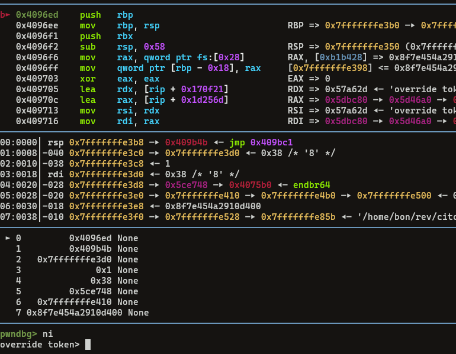Select the RBP annotation value 0x7fffffffe3b0
Screen dimensions: 456x354
(362, 25)
